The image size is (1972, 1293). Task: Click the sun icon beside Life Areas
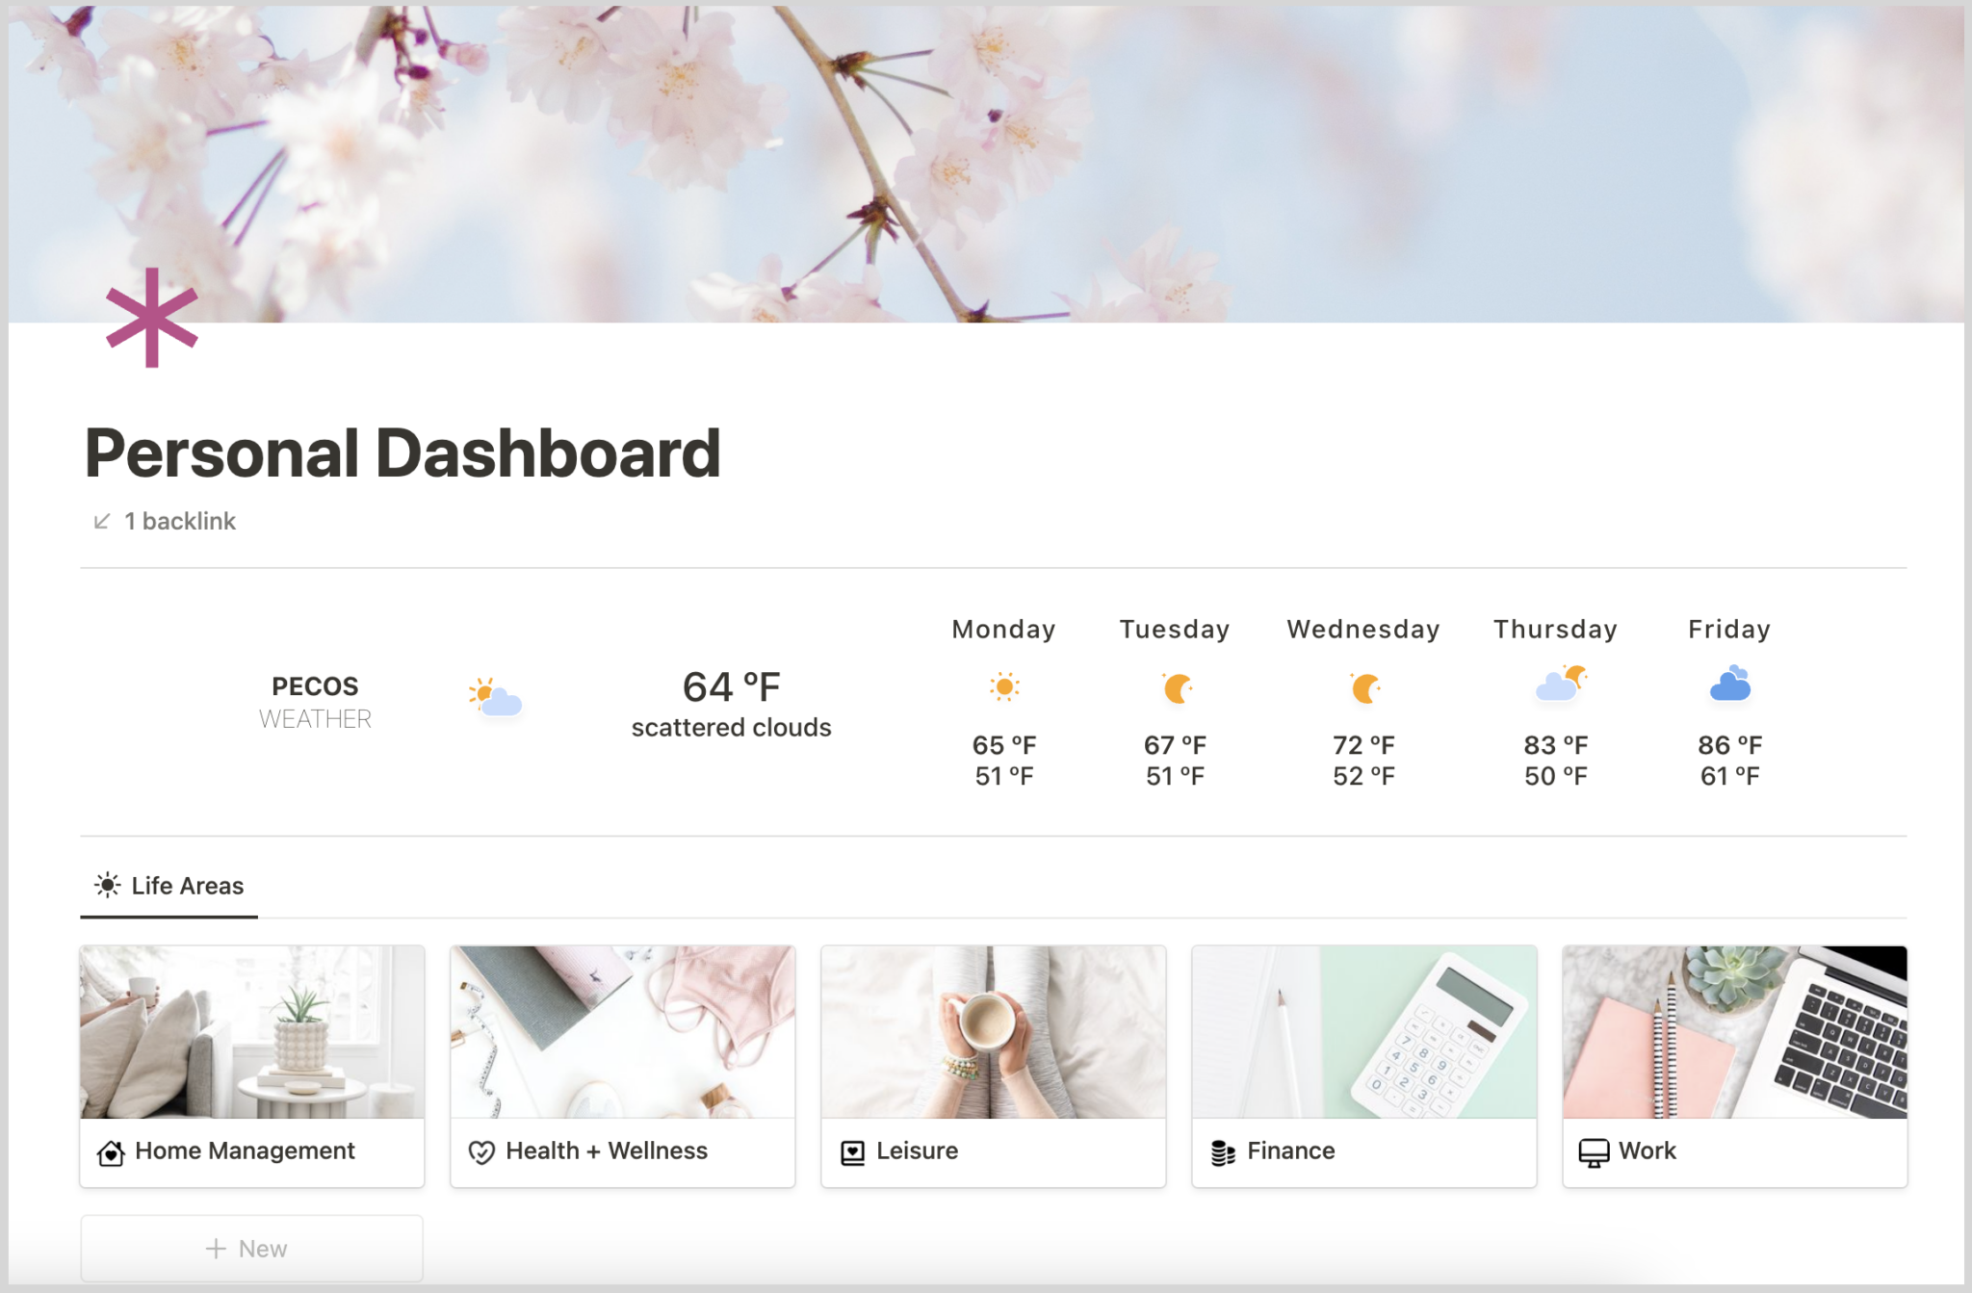[x=106, y=885]
